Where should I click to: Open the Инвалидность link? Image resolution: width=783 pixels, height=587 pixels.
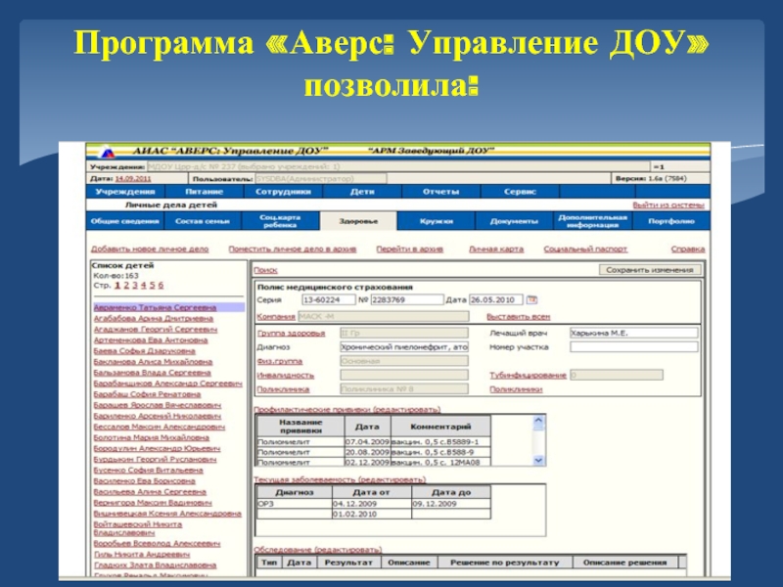(285, 376)
